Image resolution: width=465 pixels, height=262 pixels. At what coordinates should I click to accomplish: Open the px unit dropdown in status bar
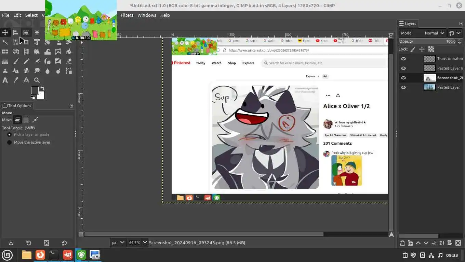(x=118, y=243)
